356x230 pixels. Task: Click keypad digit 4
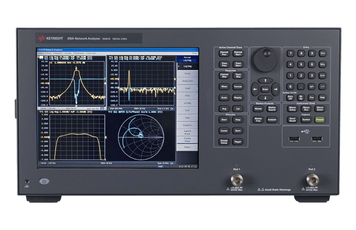tap(290, 64)
